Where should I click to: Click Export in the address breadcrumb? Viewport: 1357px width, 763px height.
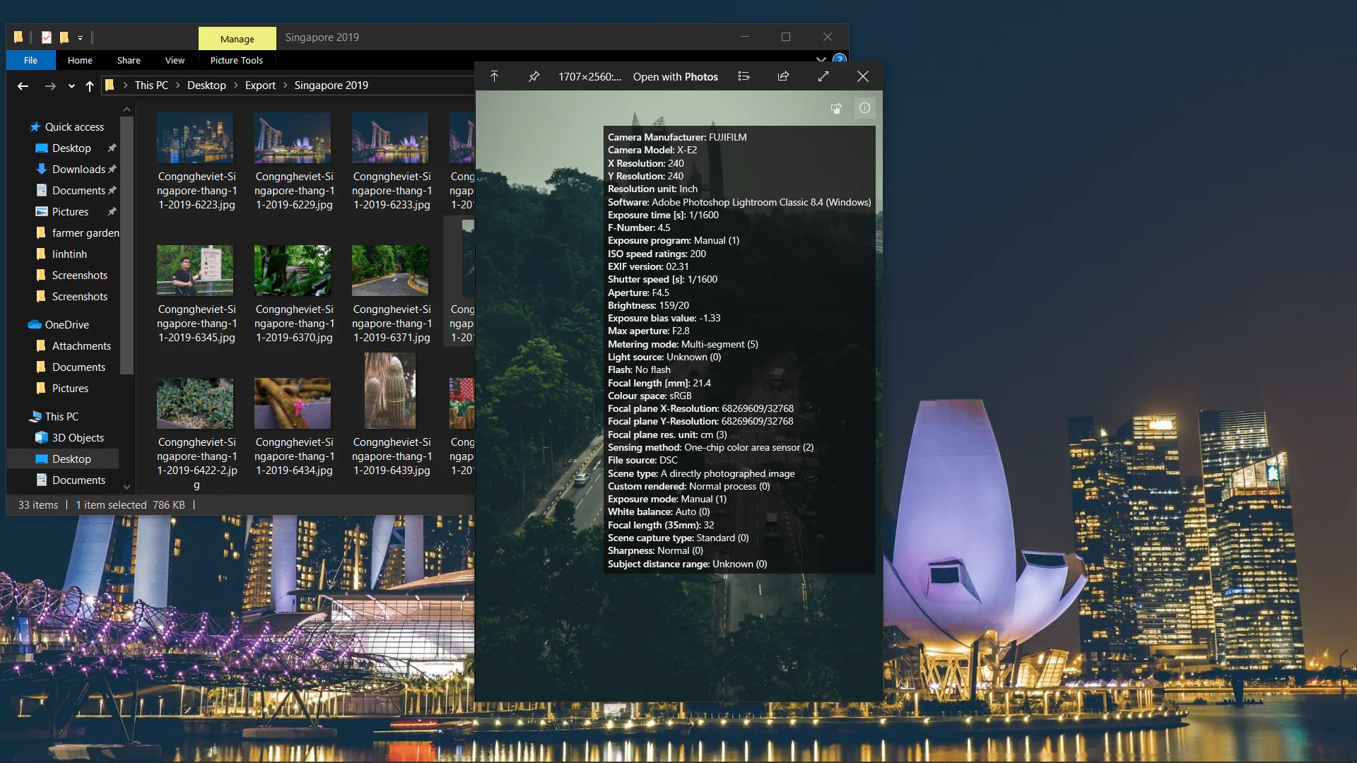(260, 85)
